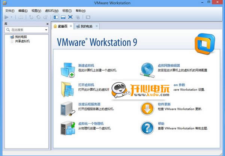Click the icon beside 共享虚拟机 tree item
The height and width of the screenshot is (156, 225).
click(12, 41)
